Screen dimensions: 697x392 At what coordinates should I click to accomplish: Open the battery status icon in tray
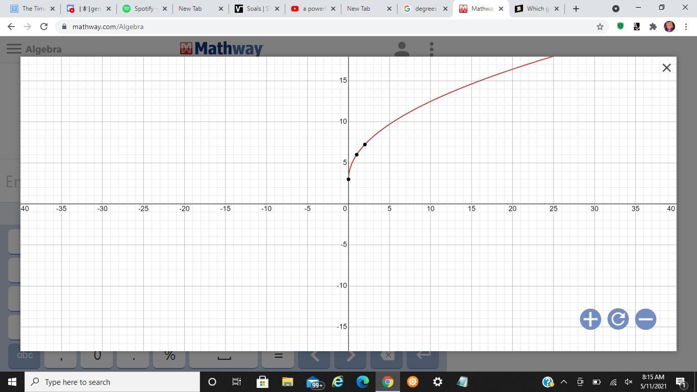point(596,382)
